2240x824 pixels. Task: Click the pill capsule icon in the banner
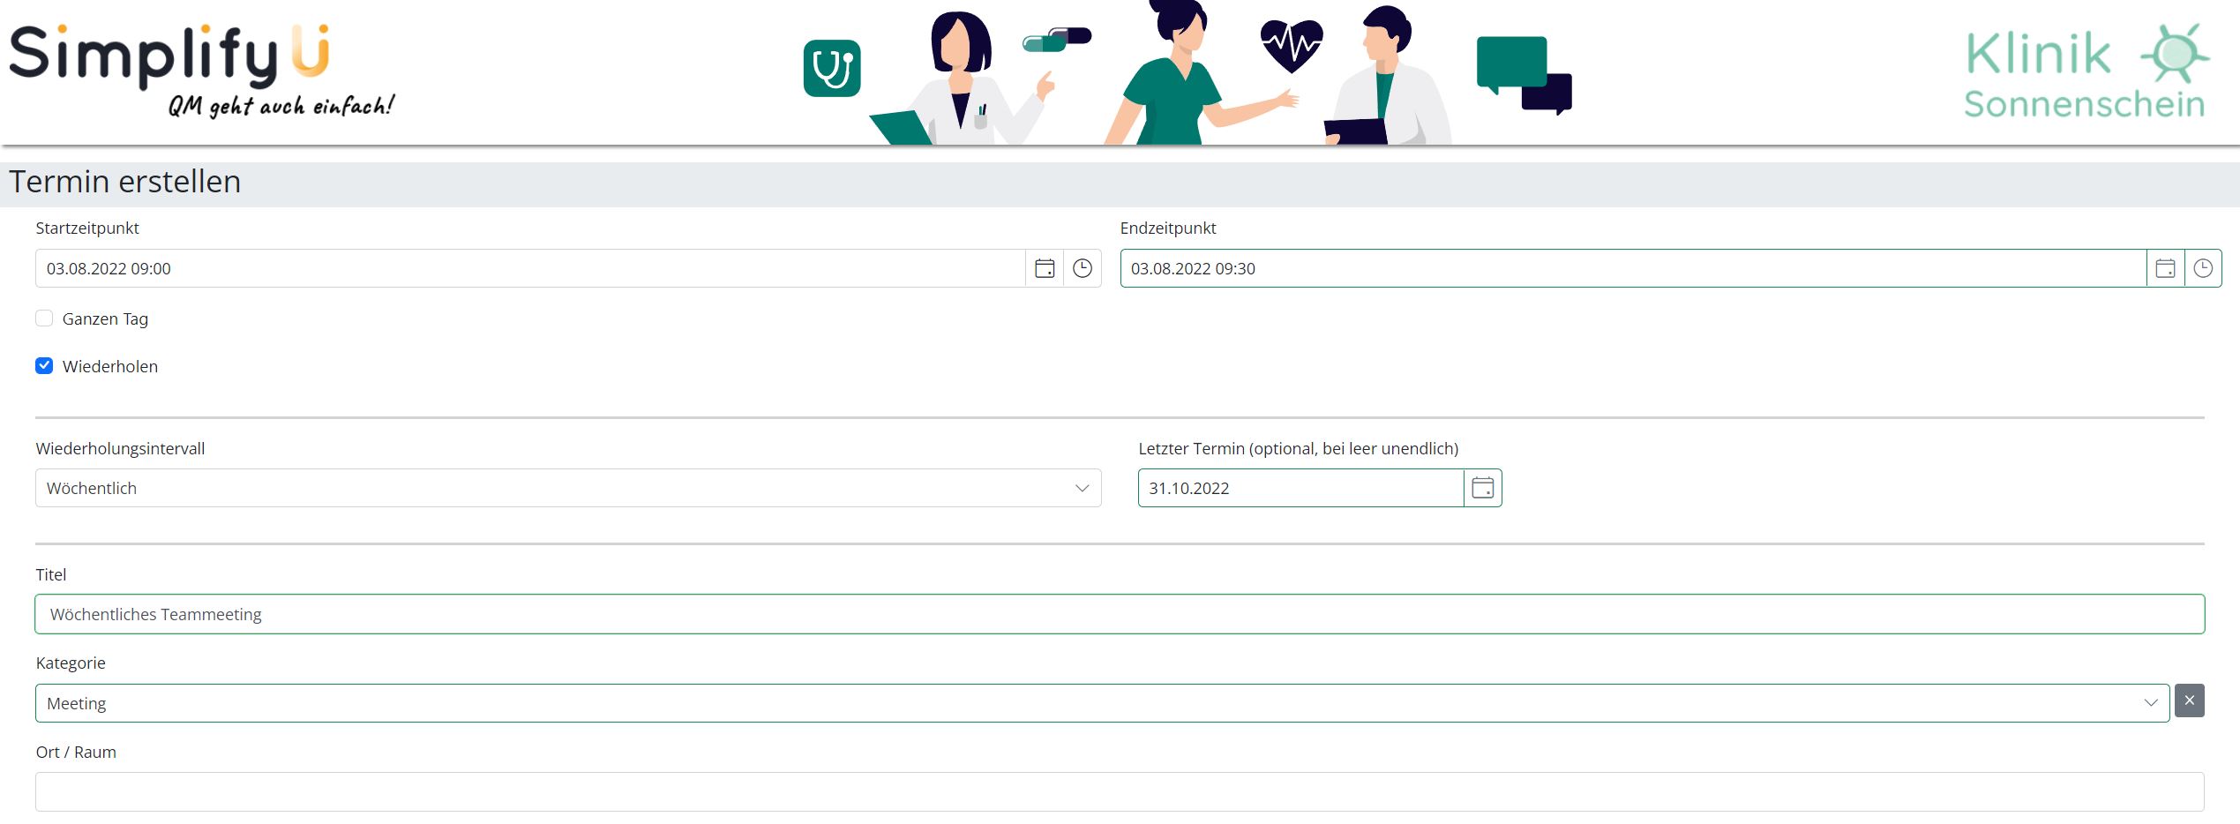[x=1057, y=39]
